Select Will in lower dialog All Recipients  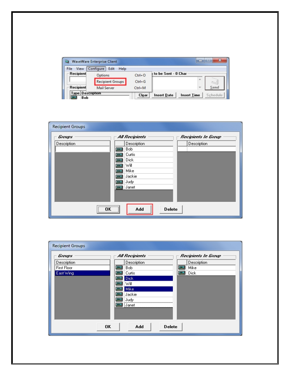(x=149, y=284)
